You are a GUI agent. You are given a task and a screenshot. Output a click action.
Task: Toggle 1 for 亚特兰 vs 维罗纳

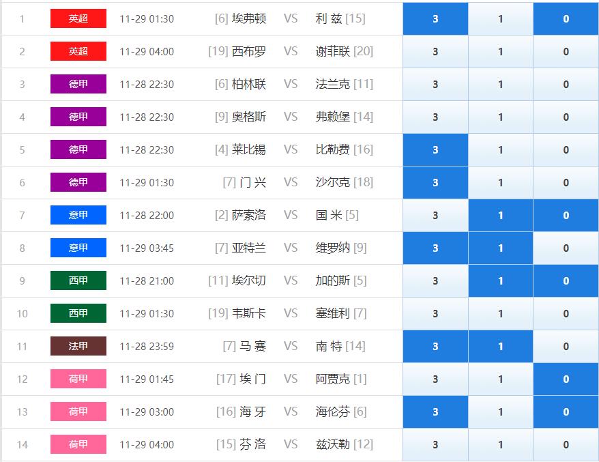501,248
